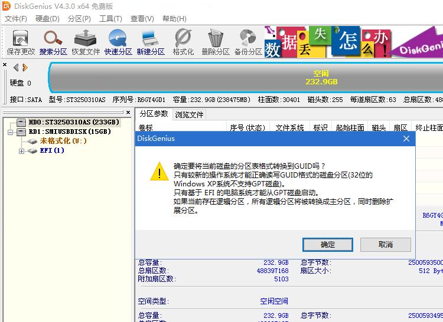
Task: Cancel the GUID conversion with 取消
Action: pyautogui.click(x=385, y=245)
